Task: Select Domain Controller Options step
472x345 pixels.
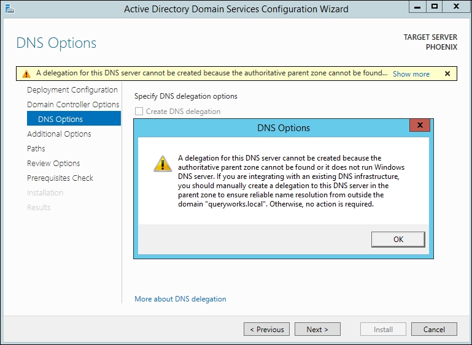Action: [73, 104]
